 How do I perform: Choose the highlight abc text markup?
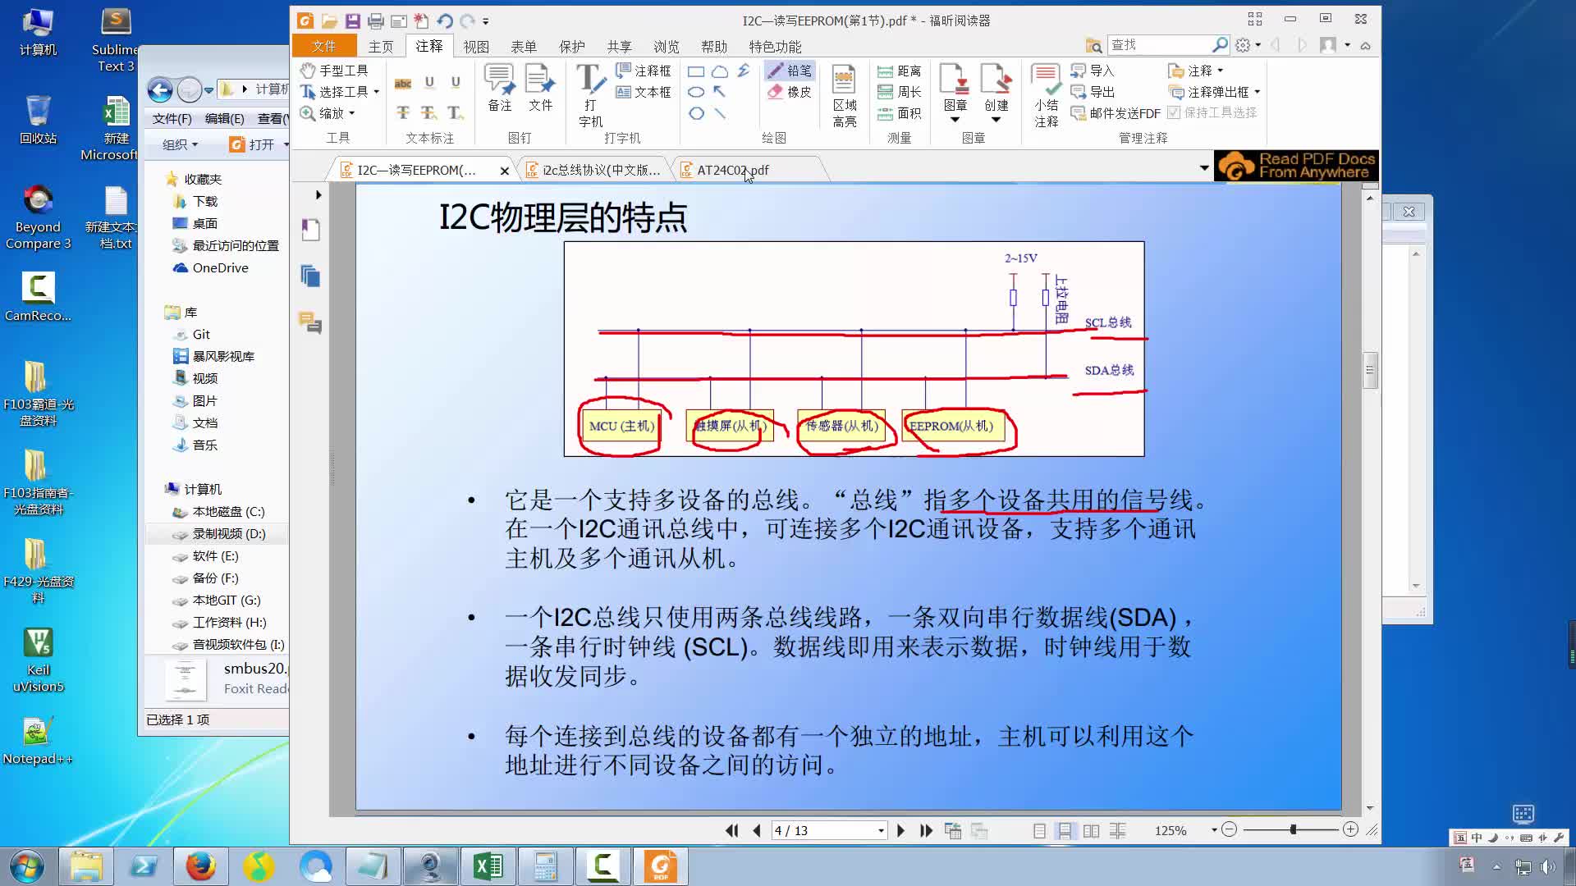(x=403, y=83)
